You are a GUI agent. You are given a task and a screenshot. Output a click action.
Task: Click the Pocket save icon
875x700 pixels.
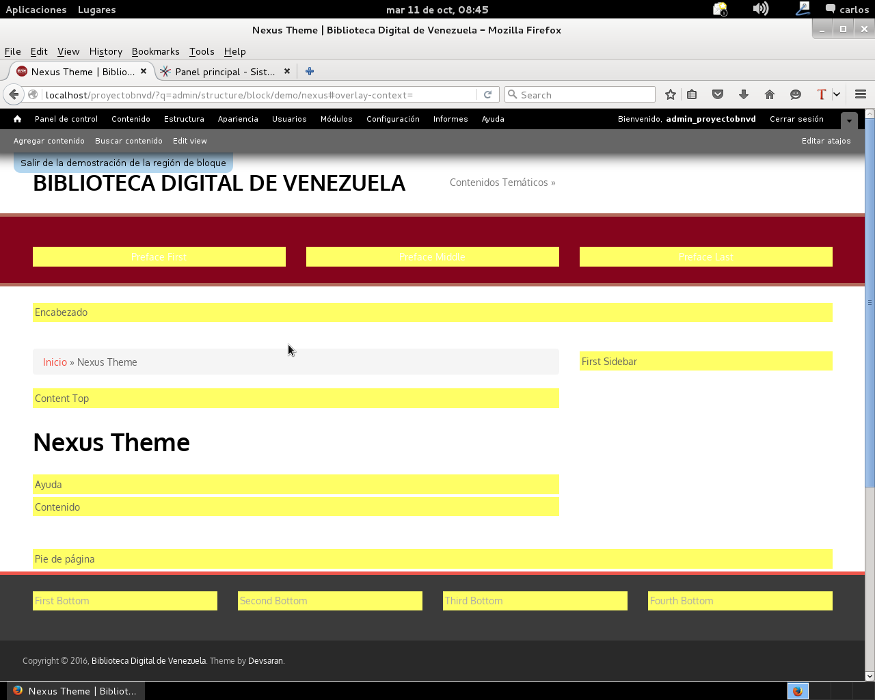[x=718, y=94]
